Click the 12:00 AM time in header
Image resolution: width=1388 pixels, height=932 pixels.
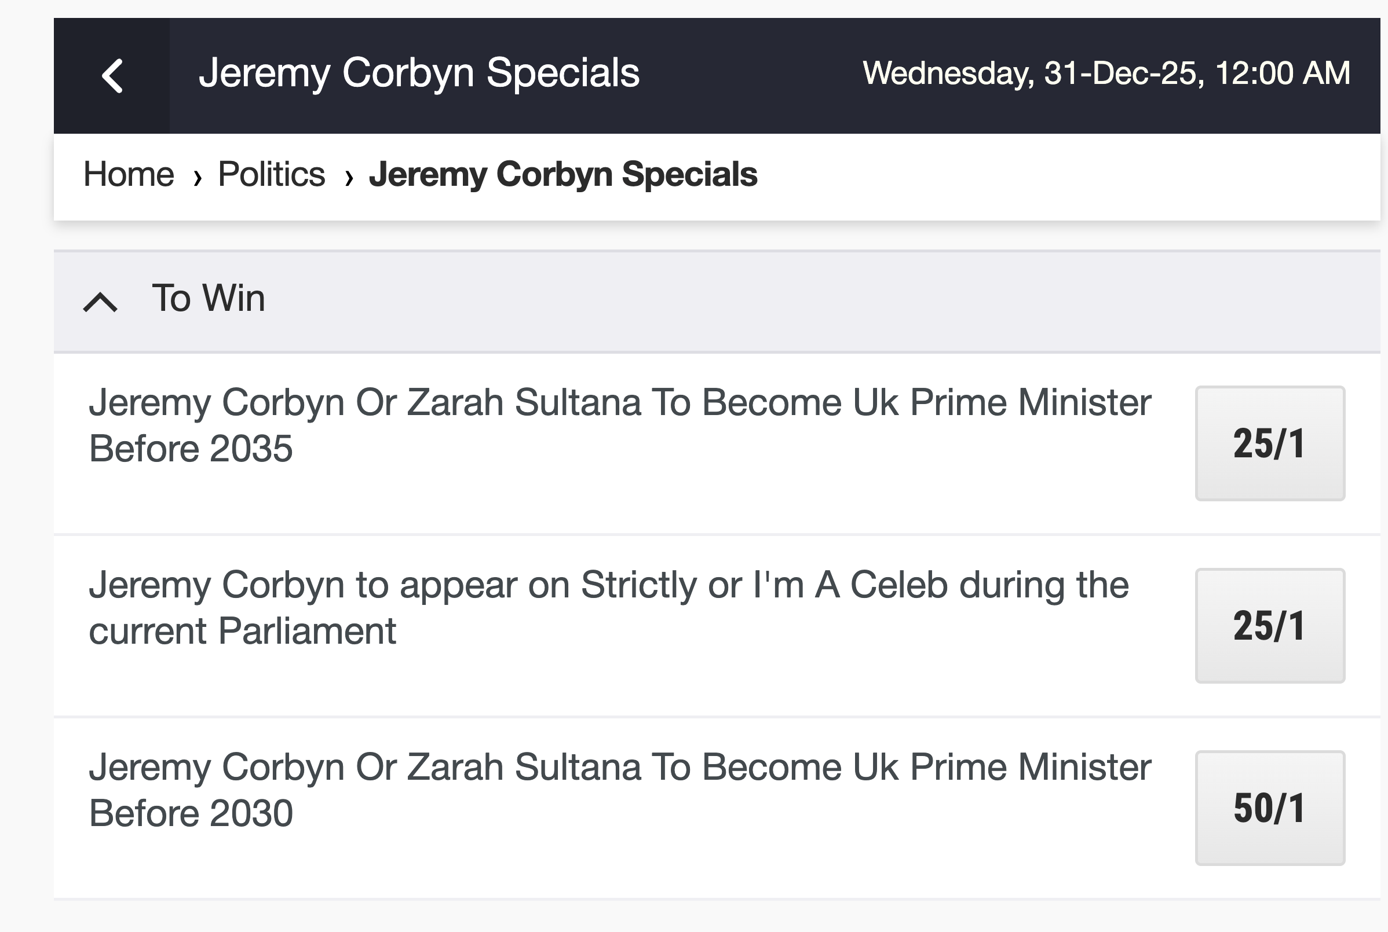pyautogui.click(x=1282, y=73)
